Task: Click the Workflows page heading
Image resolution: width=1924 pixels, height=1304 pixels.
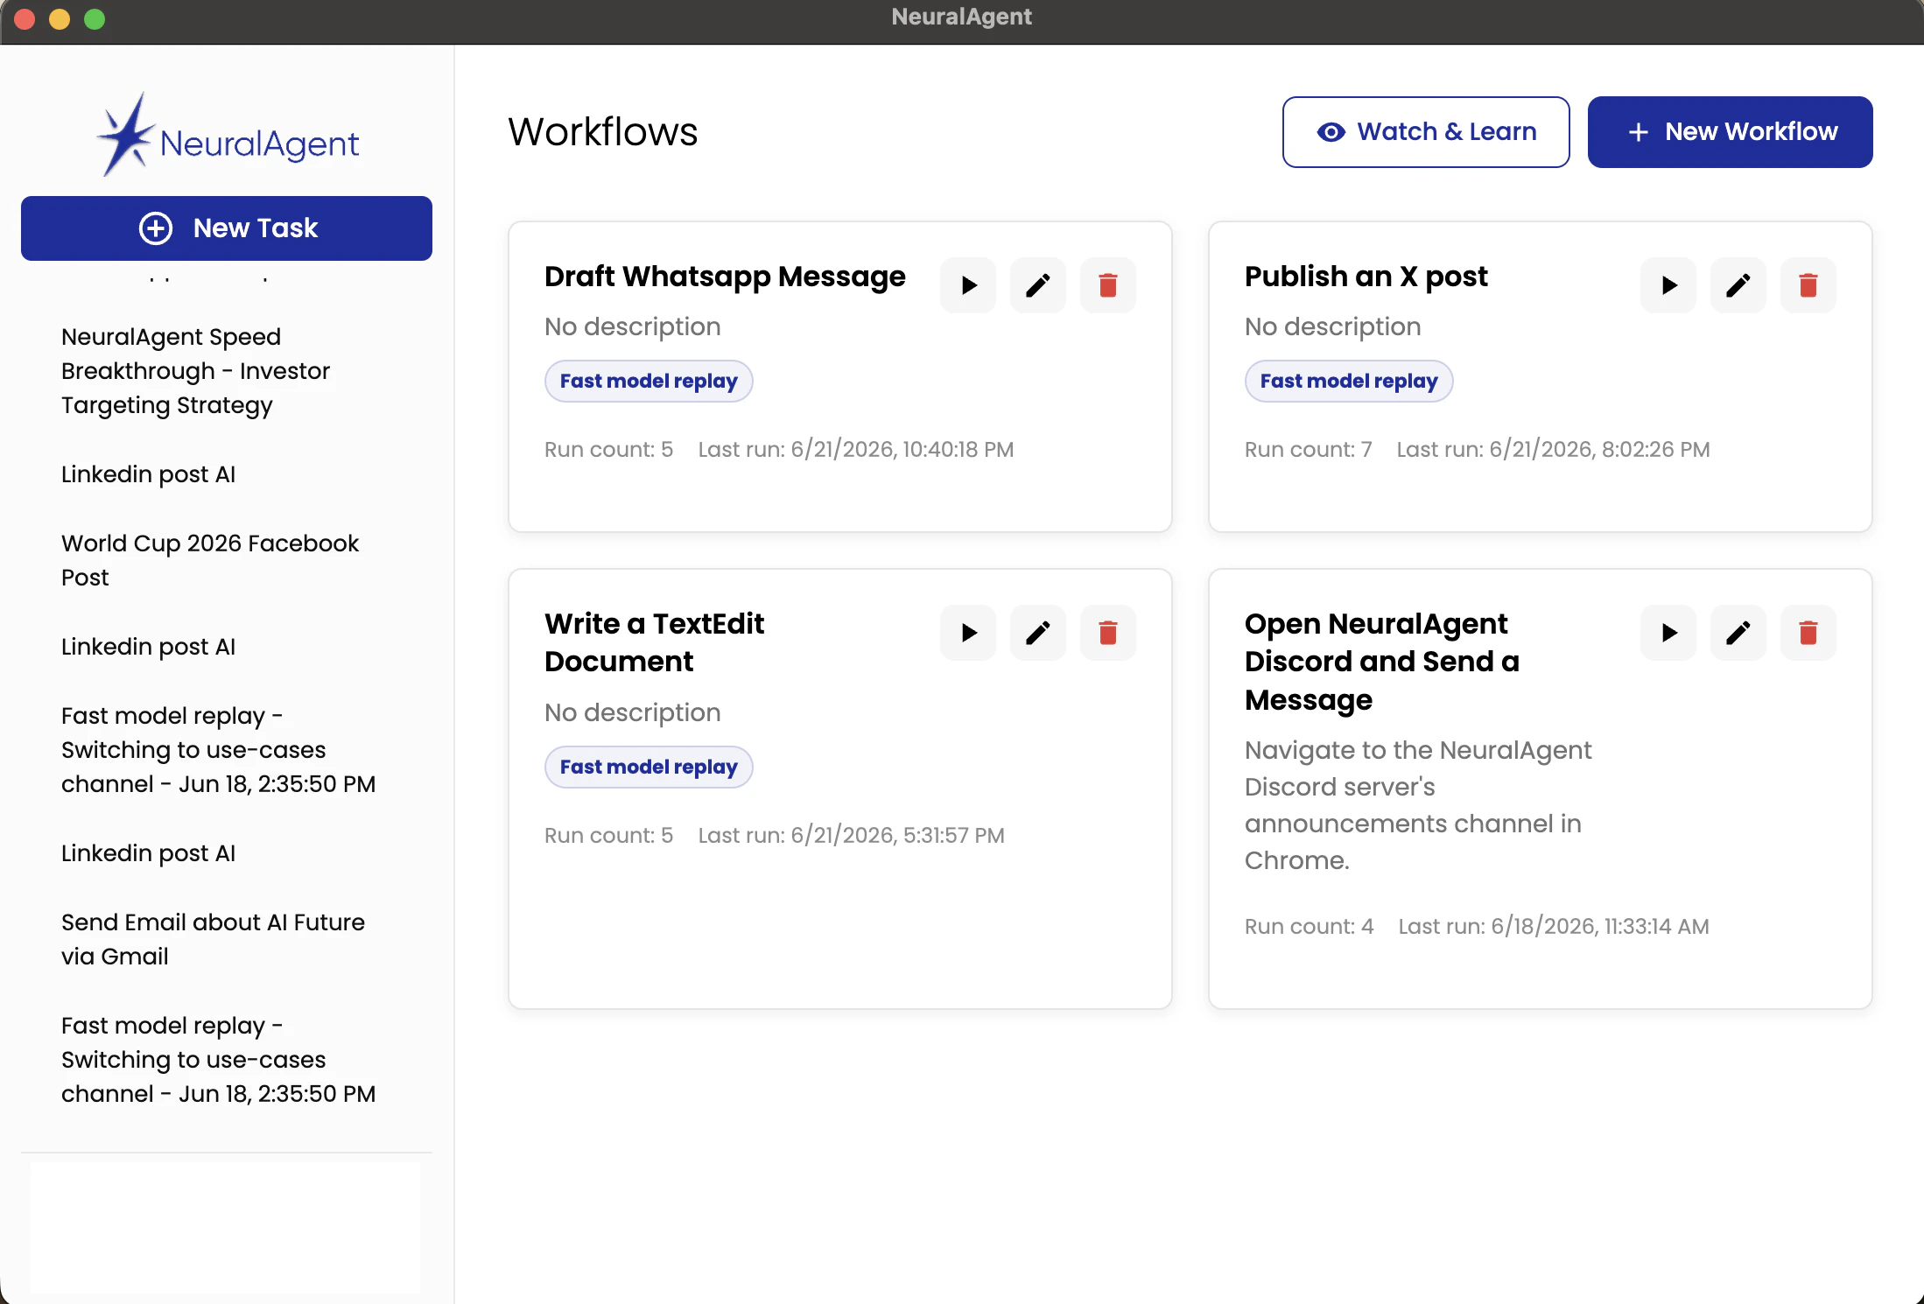Action: (603, 132)
